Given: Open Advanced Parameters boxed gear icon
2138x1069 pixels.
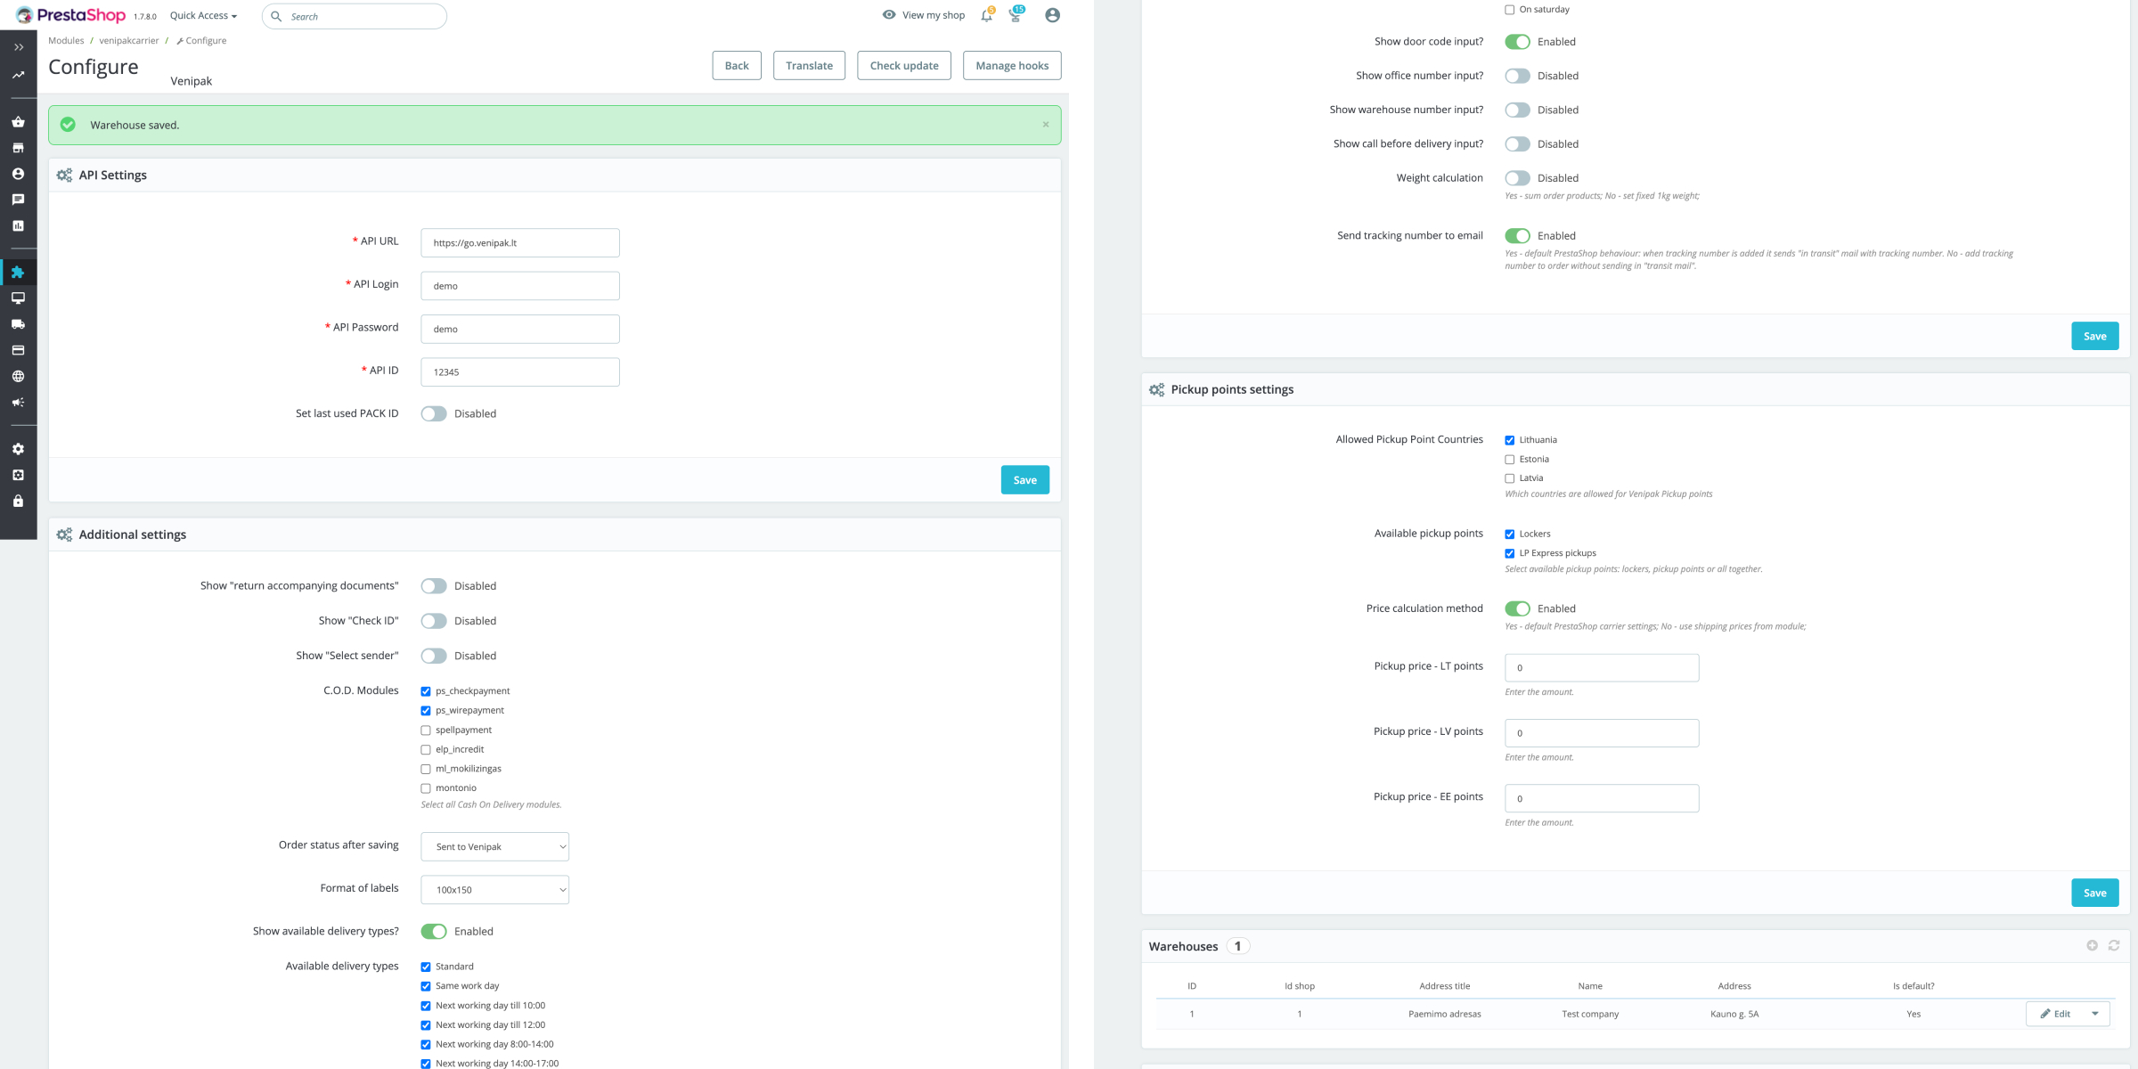Looking at the screenshot, I should (x=18, y=475).
